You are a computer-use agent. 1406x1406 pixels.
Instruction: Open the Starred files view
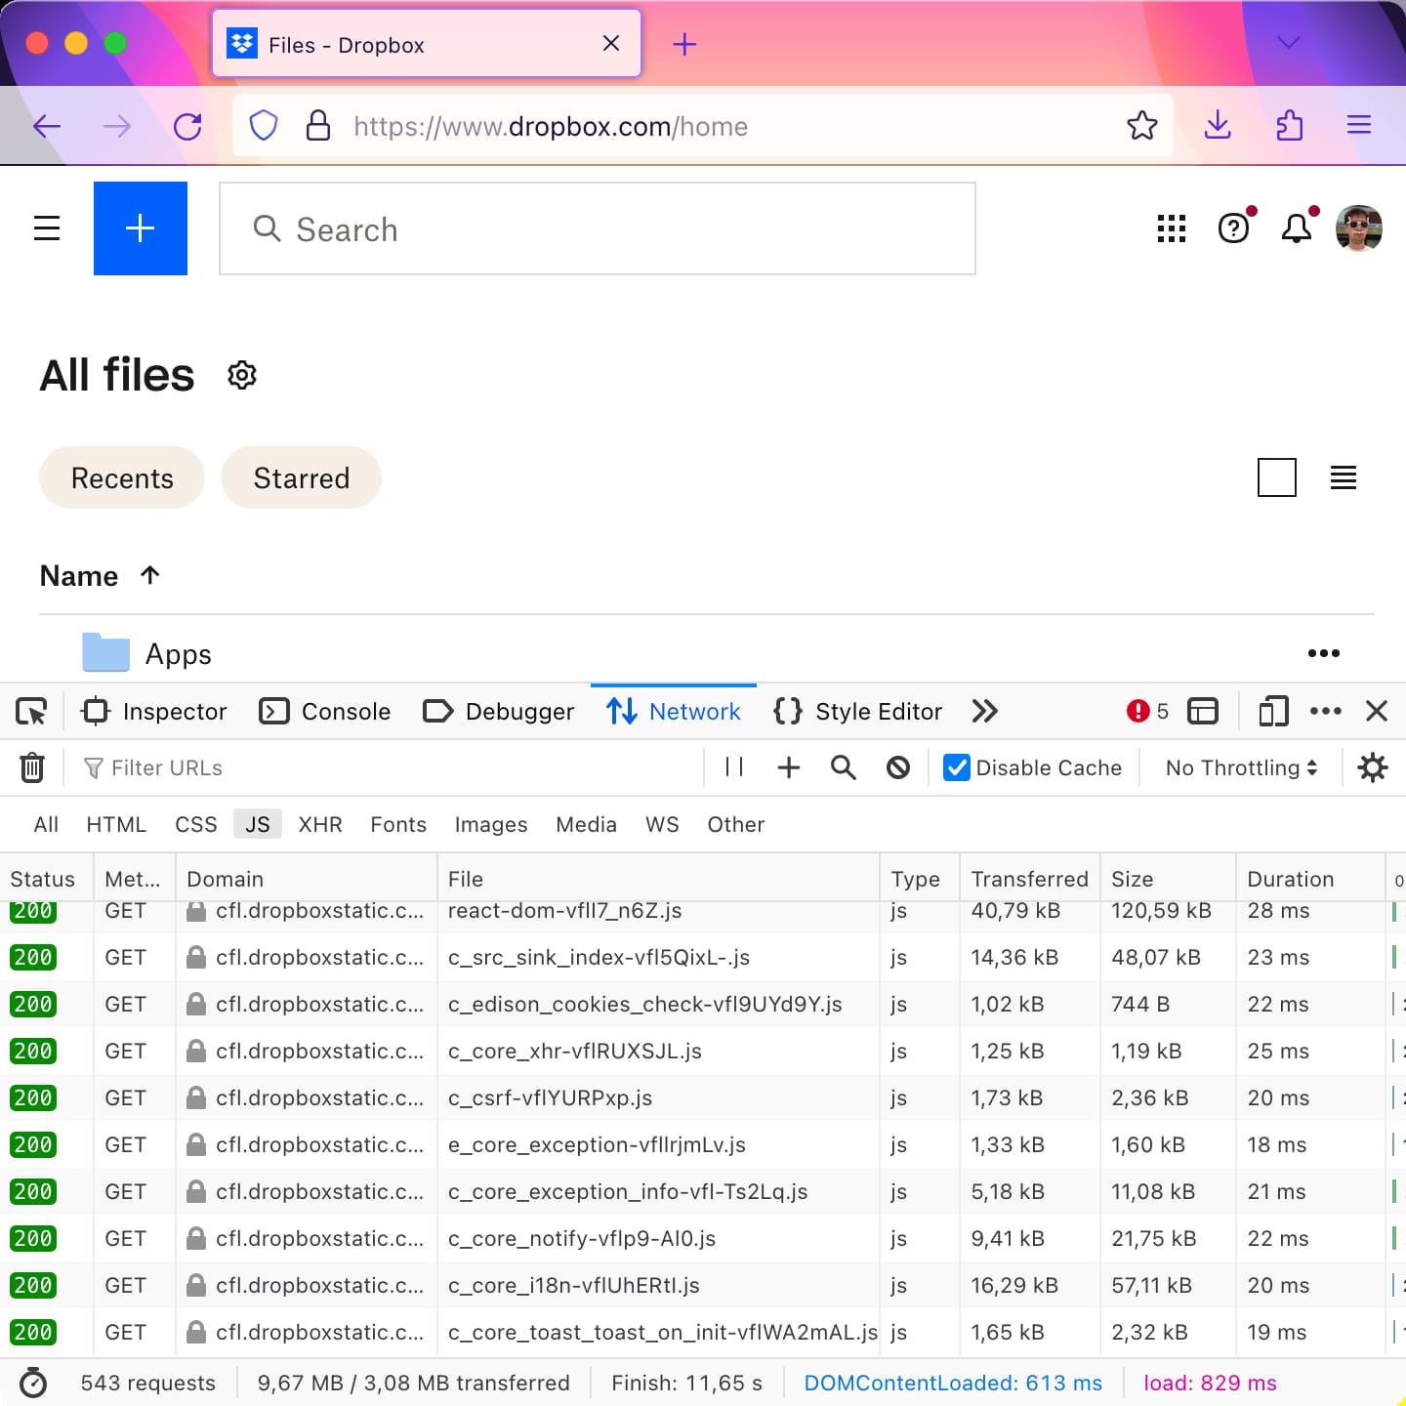(x=301, y=477)
